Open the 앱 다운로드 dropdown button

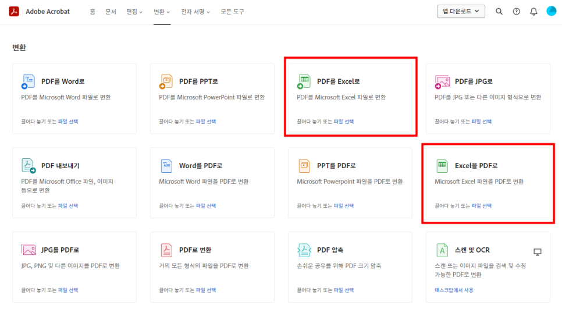[x=461, y=12]
